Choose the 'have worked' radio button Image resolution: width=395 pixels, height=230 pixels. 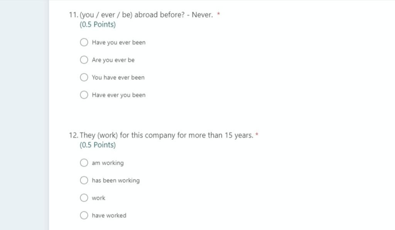[x=84, y=215]
